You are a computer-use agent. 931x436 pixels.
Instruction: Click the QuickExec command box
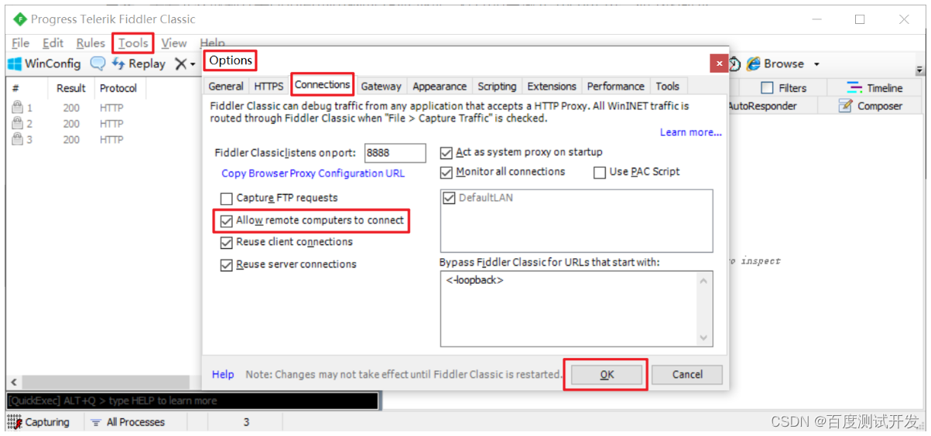192,400
